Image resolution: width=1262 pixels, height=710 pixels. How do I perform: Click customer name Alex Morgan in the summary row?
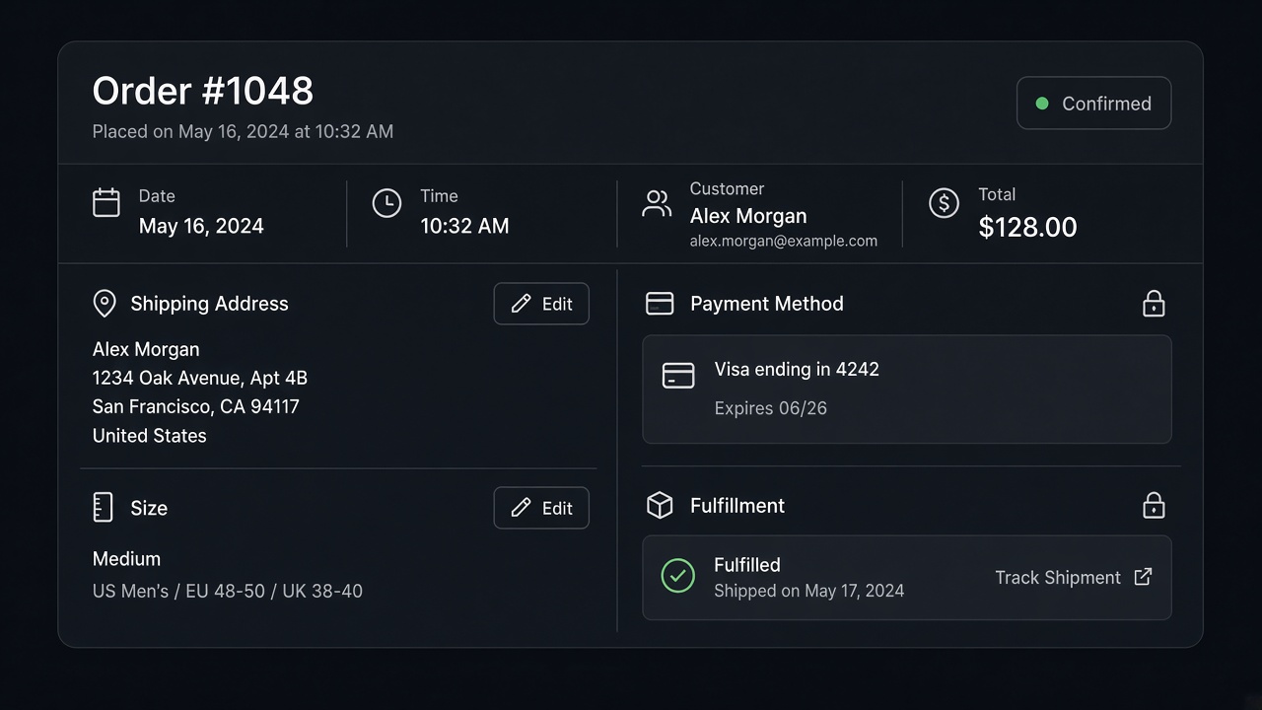click(x=748, y=216)
